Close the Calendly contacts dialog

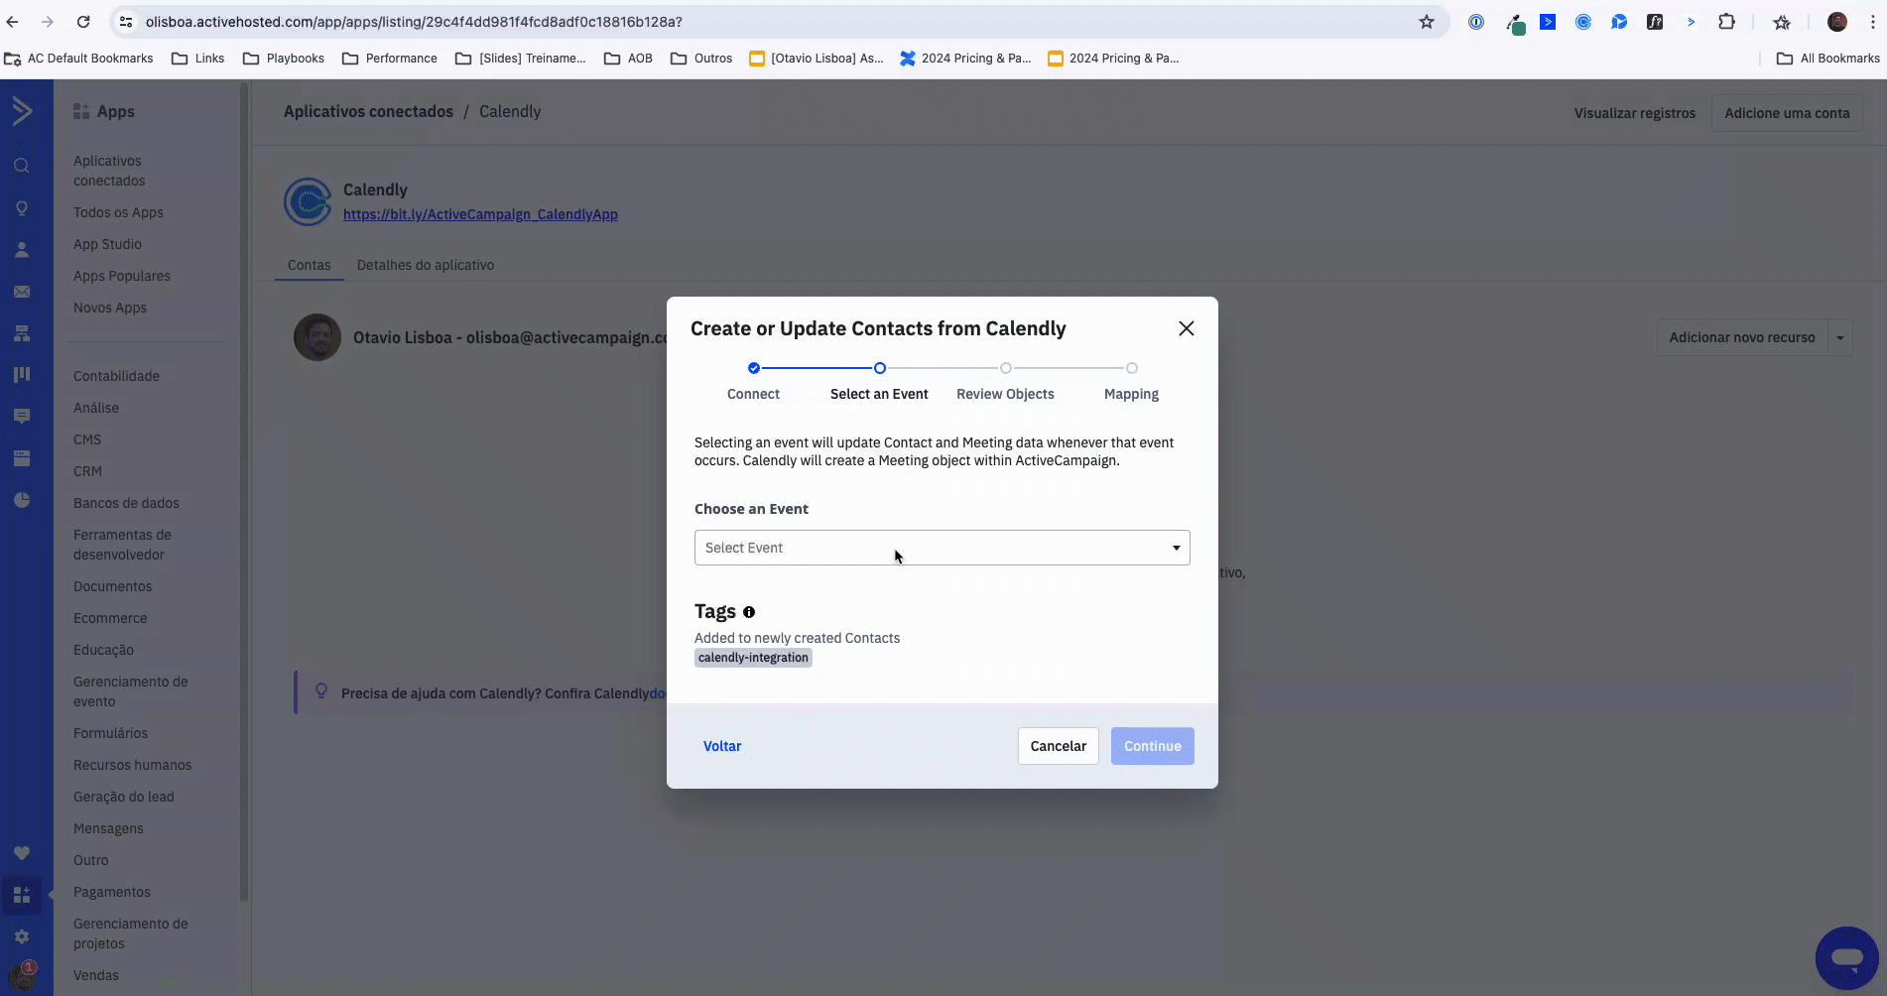point(1186,328)
